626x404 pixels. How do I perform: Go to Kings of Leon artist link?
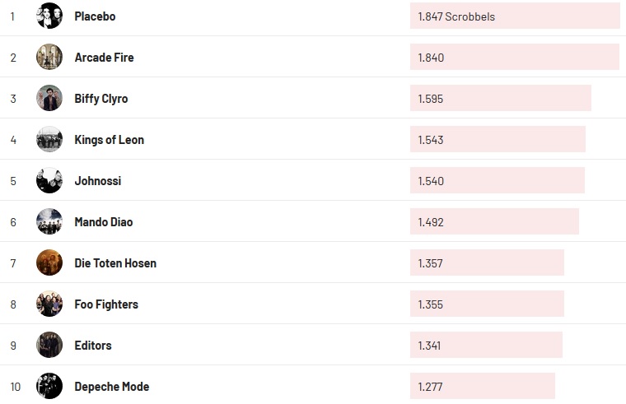(x=109, y=140)
